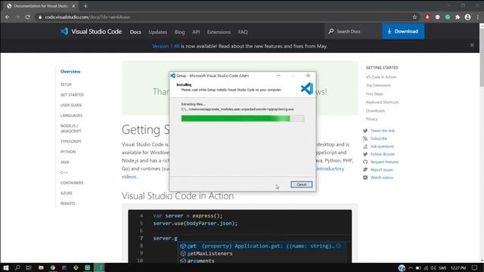Jump to Top Extensions section link
The height and width of the screenshot is (272, 484).
[x=378, y=85]
